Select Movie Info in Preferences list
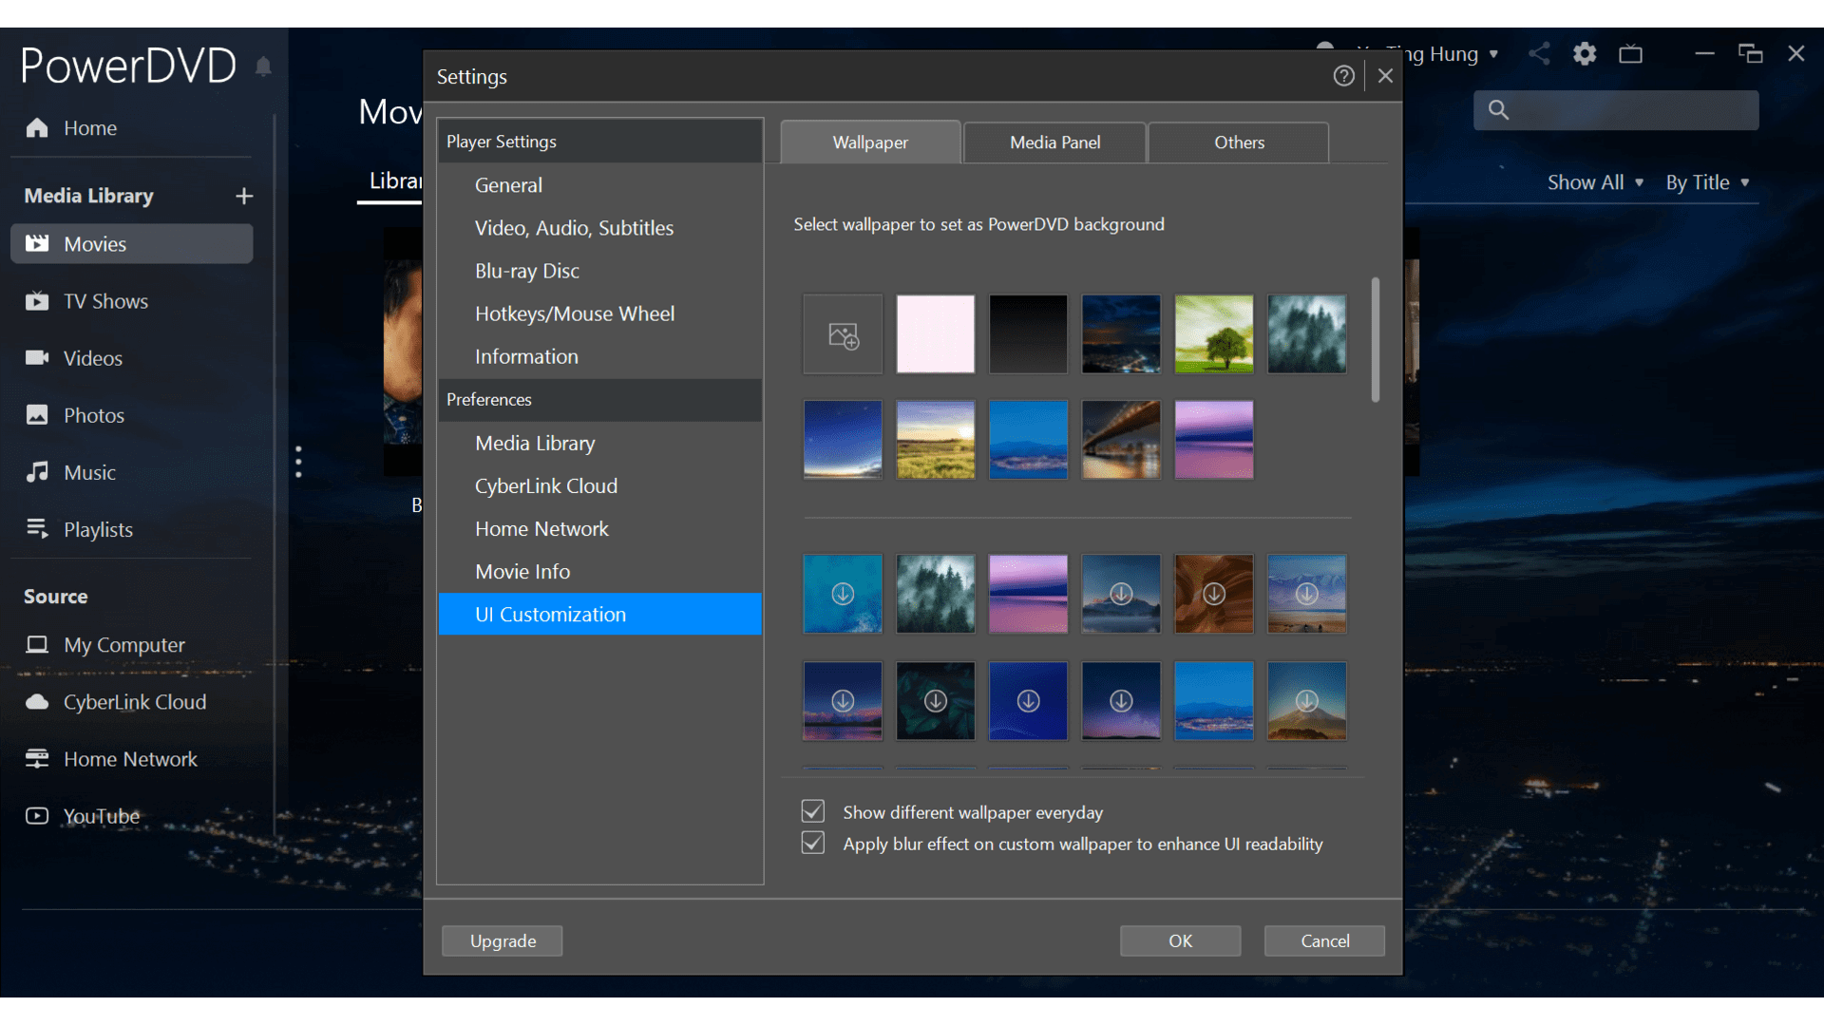This screenshot has height=1026, width=1824. 522,572
